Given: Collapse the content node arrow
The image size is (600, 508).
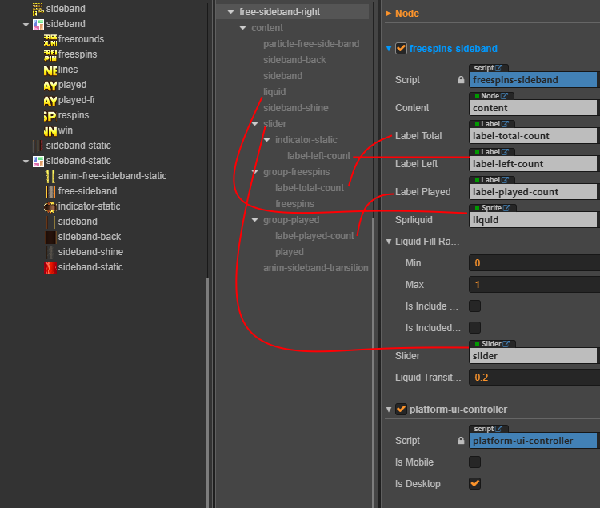Looking at the screenshot, I should (242, 28).
